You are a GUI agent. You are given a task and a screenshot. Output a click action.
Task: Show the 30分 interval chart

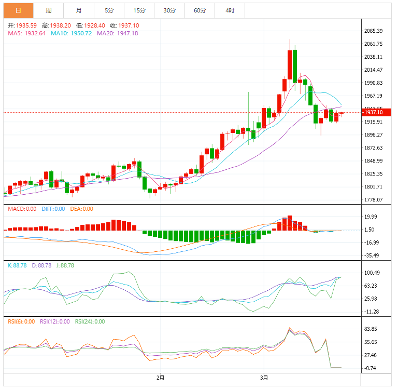(169, 10)
